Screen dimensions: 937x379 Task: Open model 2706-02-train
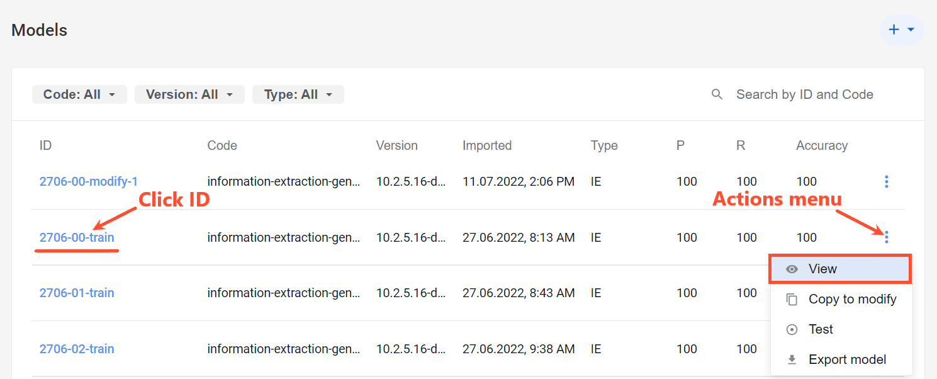tap(77, 349)
